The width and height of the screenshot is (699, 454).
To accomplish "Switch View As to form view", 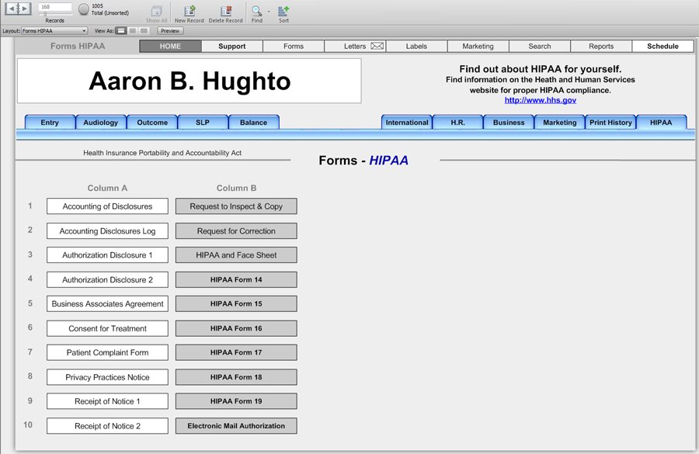I will tap(121, 31).
